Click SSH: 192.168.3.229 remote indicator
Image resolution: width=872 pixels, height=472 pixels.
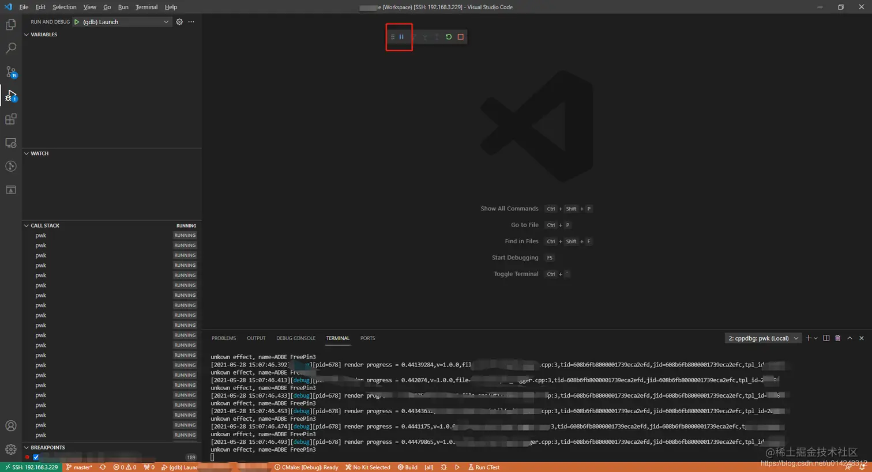pyautogui.click(x=31, y=467)
